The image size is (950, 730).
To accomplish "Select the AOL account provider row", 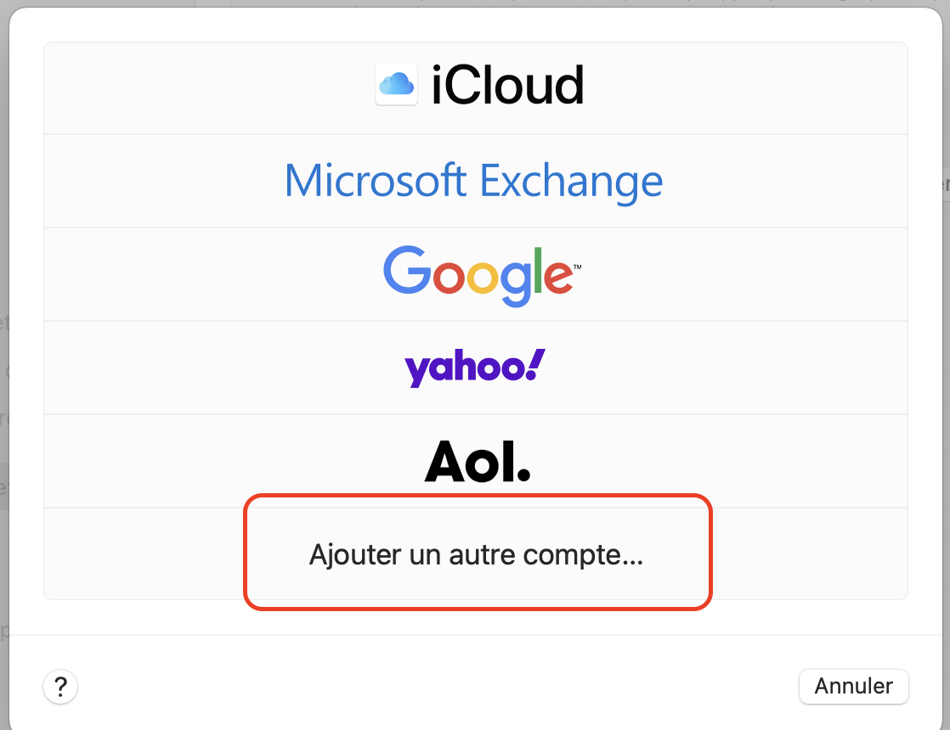I will pyautogui.click(x=476, y=461).
